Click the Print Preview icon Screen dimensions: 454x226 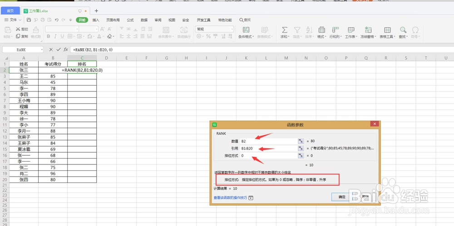pos(49,20)
